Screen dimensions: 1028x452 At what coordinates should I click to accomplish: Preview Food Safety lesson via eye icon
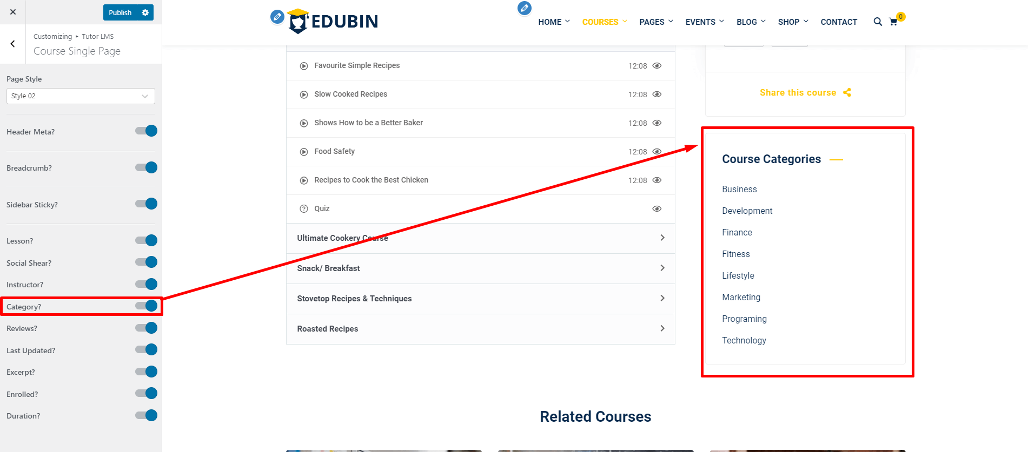(x=656, y=152)
